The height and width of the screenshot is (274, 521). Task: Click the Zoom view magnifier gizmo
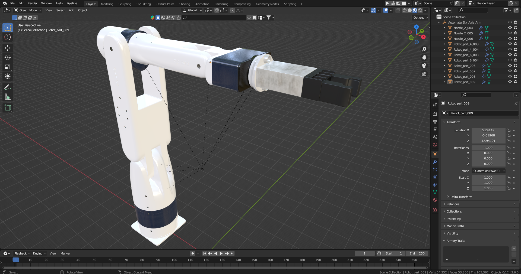click(x=424, y=49)
